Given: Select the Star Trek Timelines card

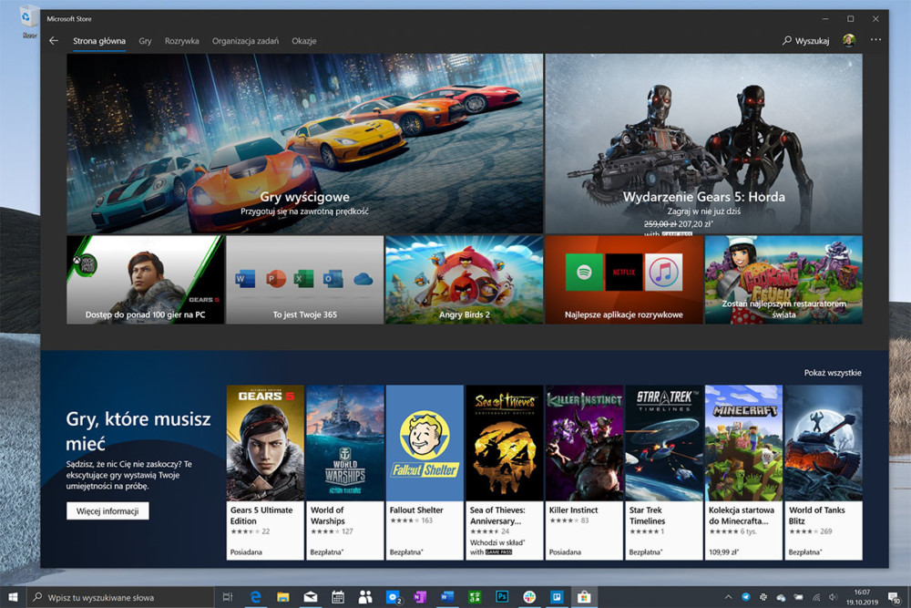Looking at the screenshot, I should [664, 472].
